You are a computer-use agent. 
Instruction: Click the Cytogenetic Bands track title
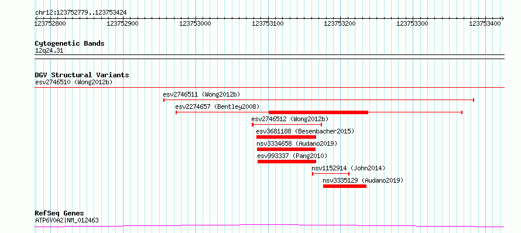coord(70,43)
